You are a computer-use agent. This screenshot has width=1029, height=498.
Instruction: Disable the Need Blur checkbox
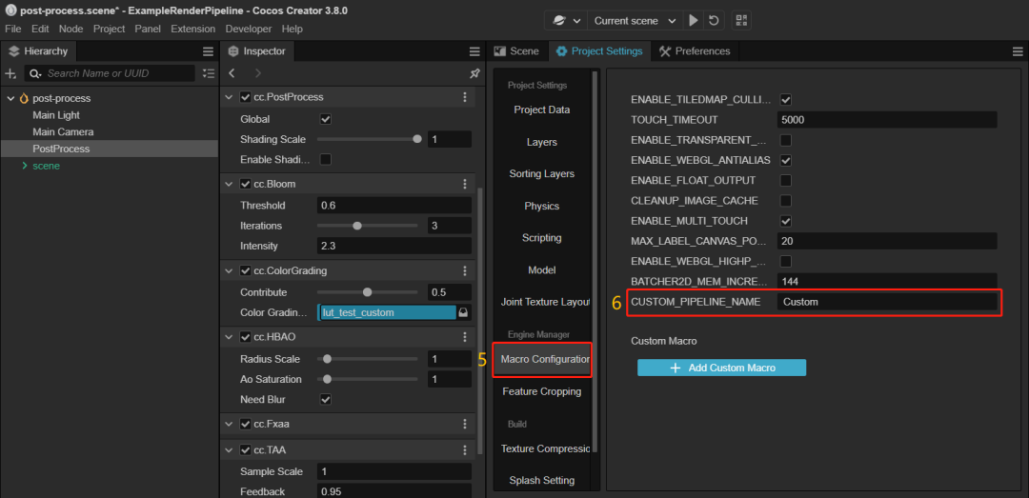[x=325, y=399]
